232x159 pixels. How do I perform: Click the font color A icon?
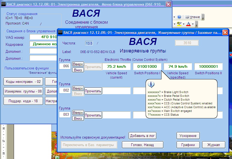tap(188, 24)
